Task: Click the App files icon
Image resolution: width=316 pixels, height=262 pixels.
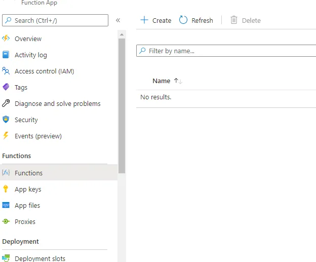Action: (x=6, y=205)
